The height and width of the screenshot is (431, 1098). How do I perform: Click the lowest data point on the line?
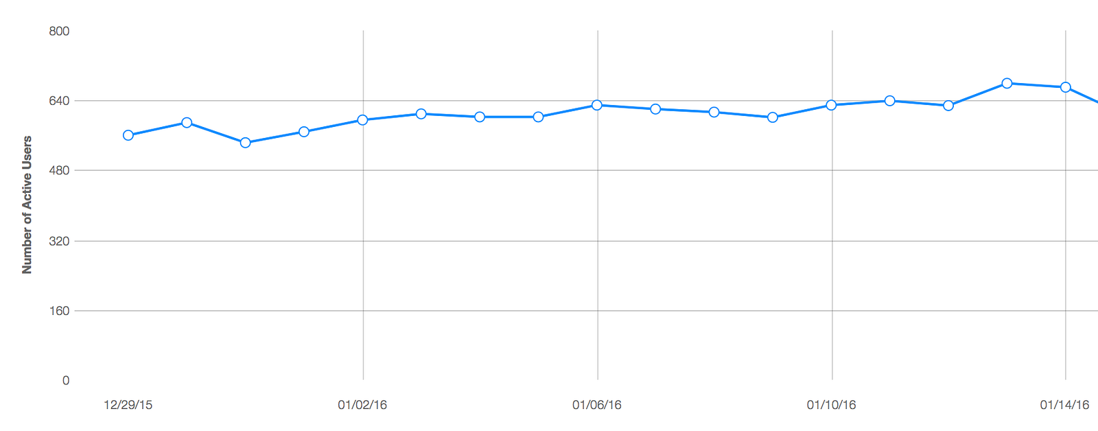[246, 143]
